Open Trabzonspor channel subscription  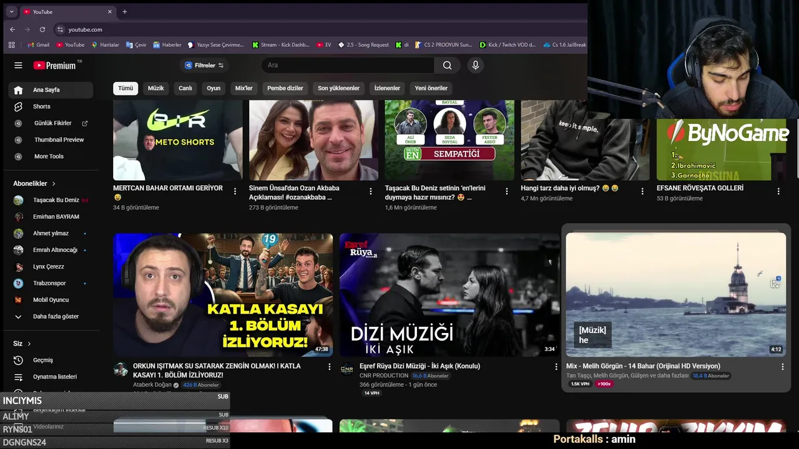coord(51,283)
